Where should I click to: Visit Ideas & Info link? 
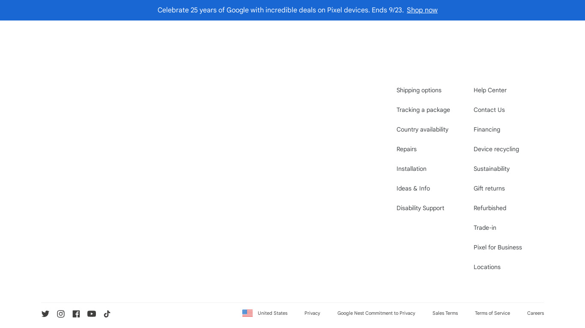413,188
